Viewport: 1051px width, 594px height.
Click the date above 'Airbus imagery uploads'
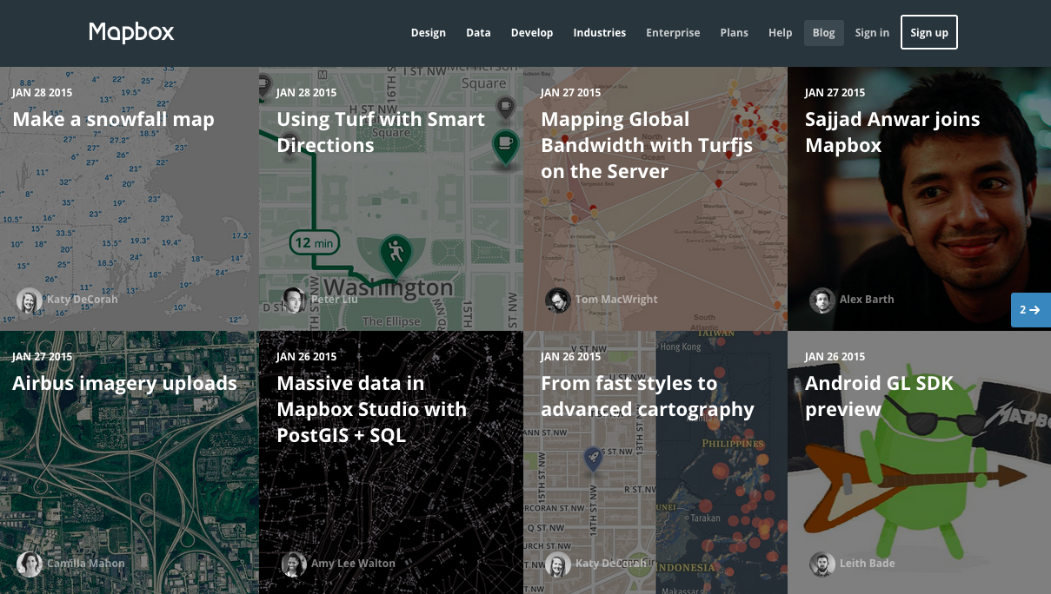(x=43, y=357)
